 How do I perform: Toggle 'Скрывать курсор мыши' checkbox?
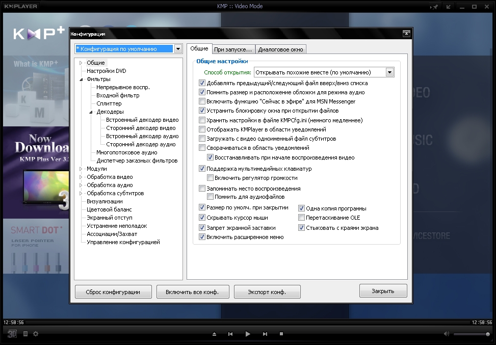[202, 218]
